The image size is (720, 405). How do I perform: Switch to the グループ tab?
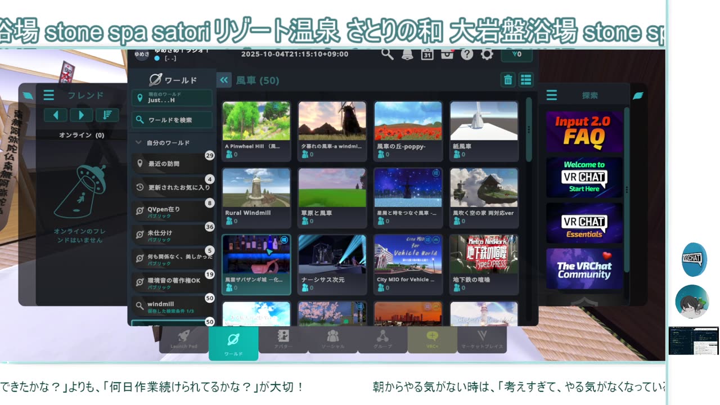tap(382, 340)
